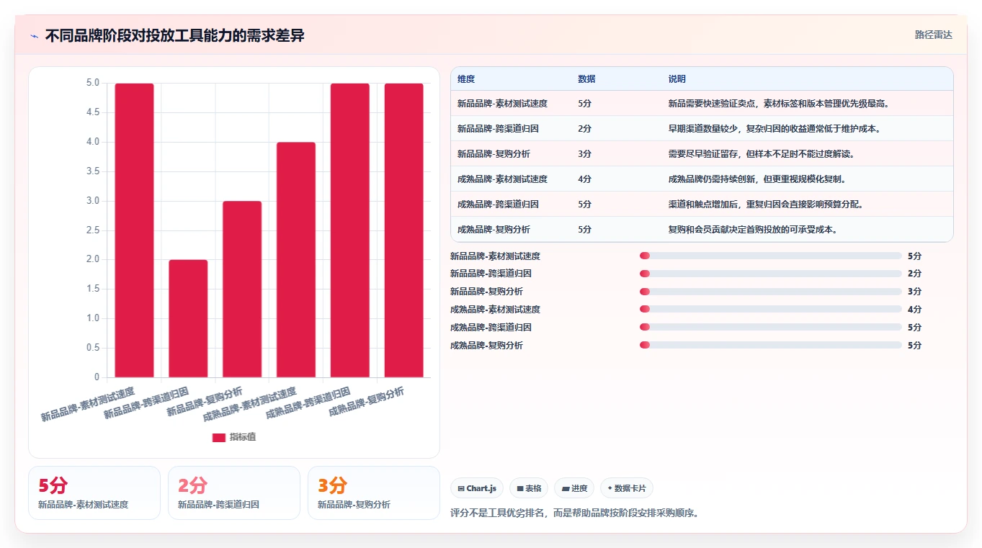The image size is (982, 548).
Task: Click chart bar for 新品品牌-复购分析
Action: tap(242, 289)
